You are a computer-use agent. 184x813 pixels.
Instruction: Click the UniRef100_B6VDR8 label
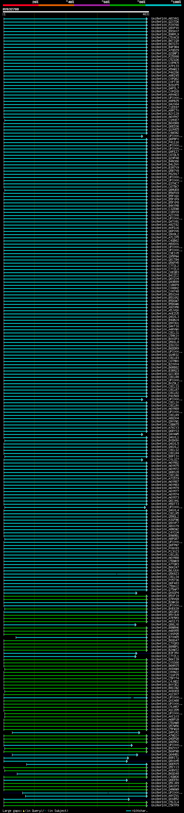pyautogui.click(x=165, y=123)
